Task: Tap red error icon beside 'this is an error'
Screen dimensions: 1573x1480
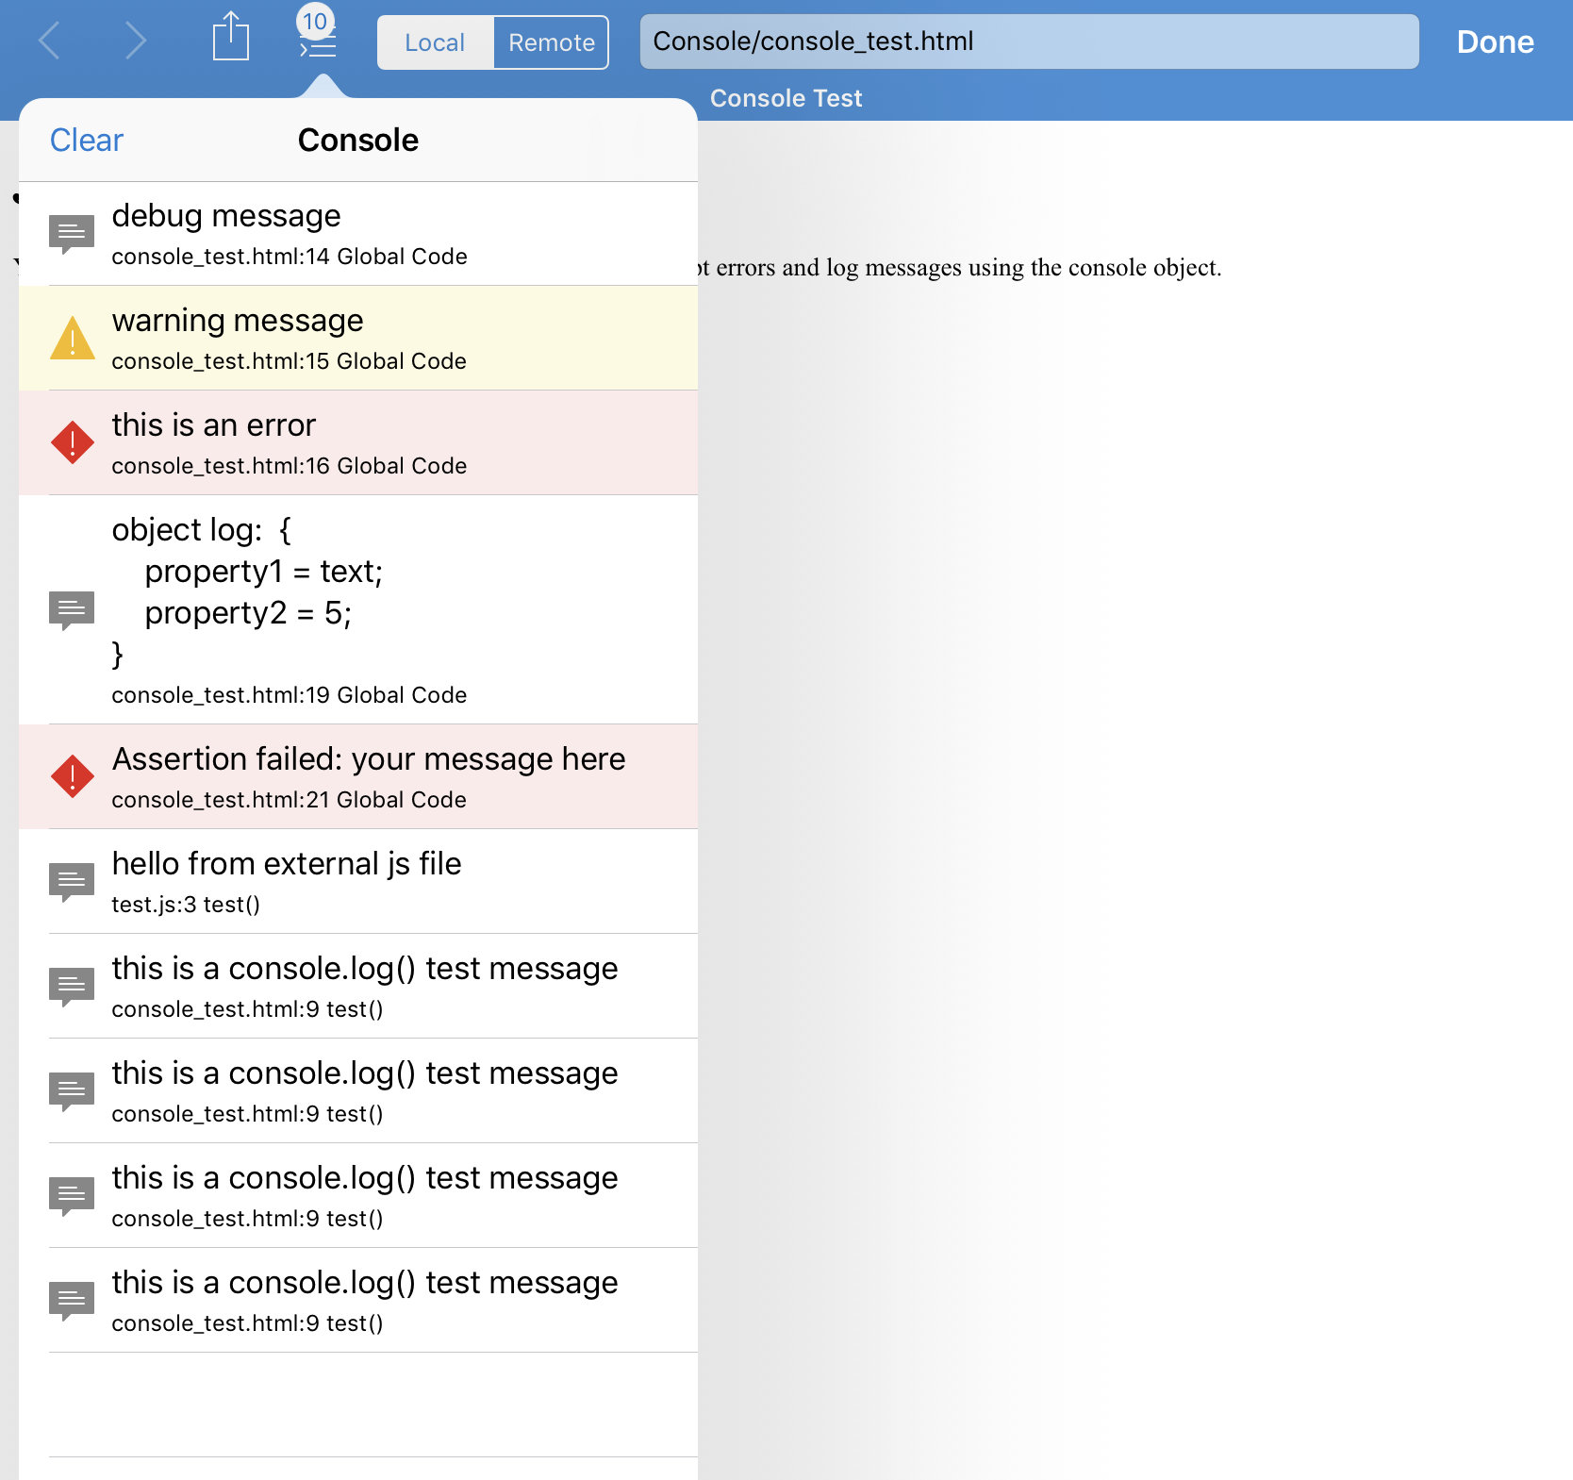Action: [72, 442]
